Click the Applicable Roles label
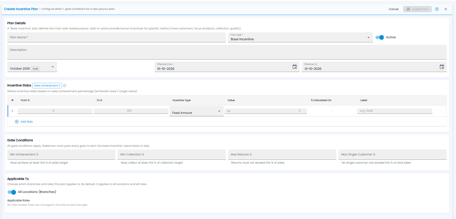 click(x=19, y=201)
